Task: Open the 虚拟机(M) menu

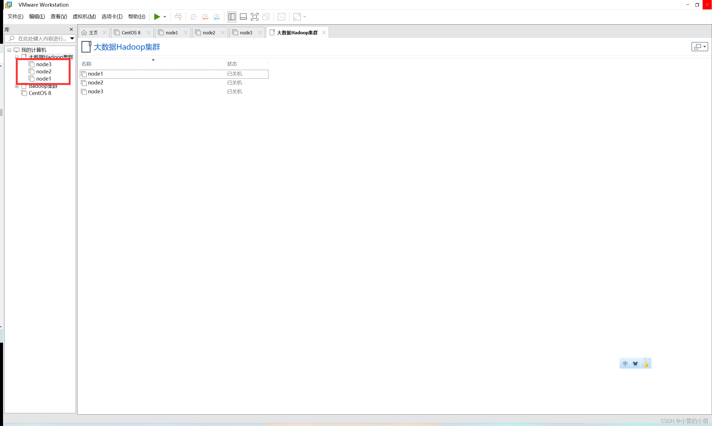Action: click(84, 17)
